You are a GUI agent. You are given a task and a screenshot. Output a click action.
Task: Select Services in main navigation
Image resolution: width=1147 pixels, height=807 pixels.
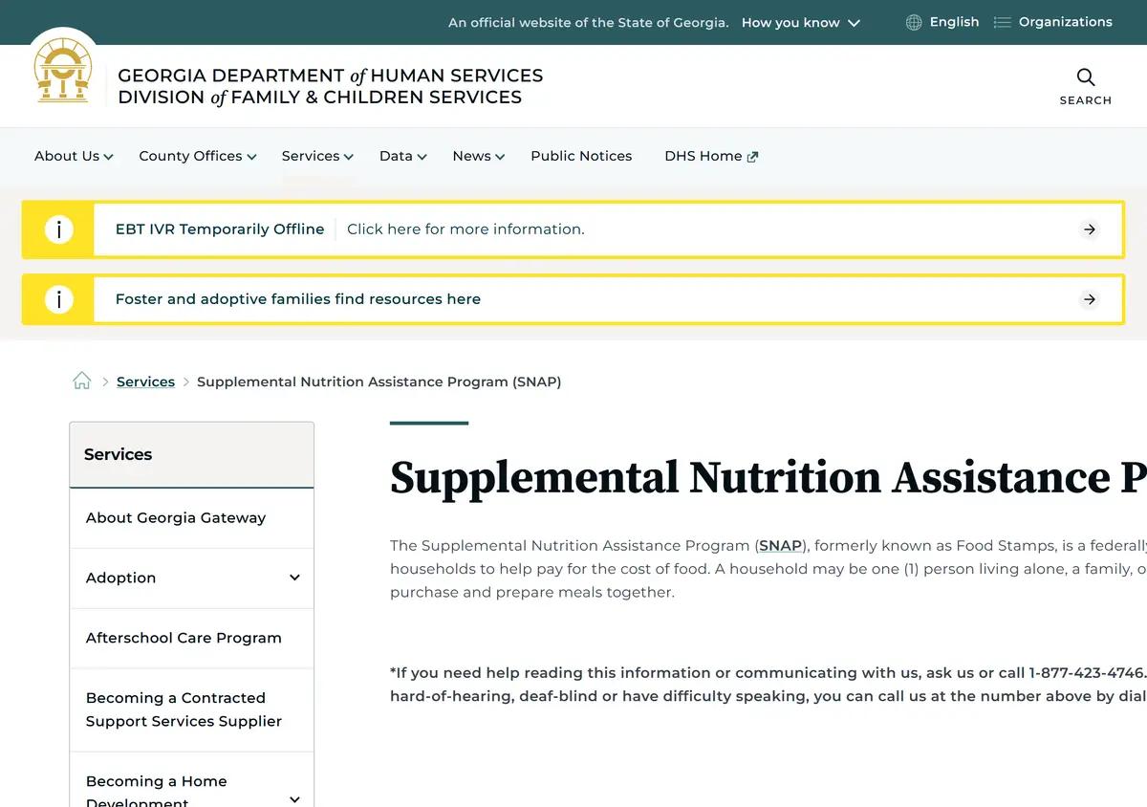pos(311,156)
